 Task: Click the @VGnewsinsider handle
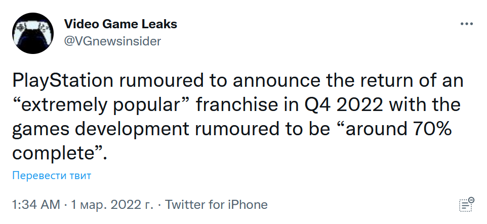[112, 41]
